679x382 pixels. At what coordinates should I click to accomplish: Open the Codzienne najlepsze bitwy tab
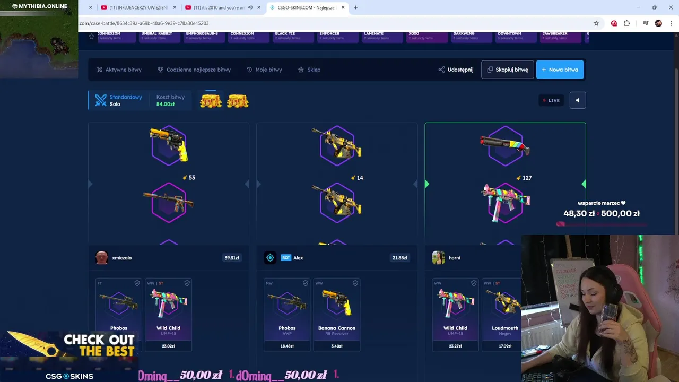[194, 70]
